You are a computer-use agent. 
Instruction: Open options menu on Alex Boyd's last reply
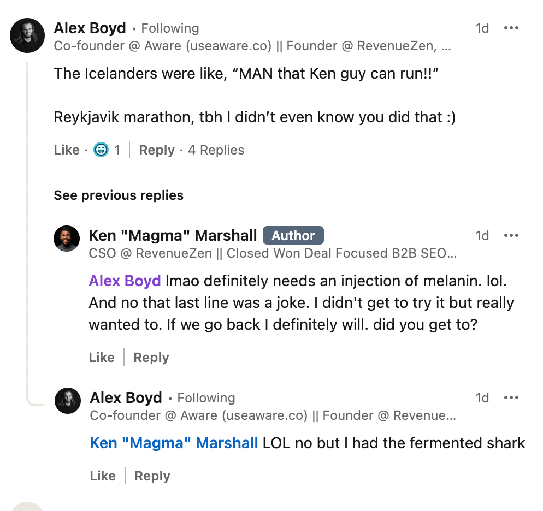[x=512, y=398]
